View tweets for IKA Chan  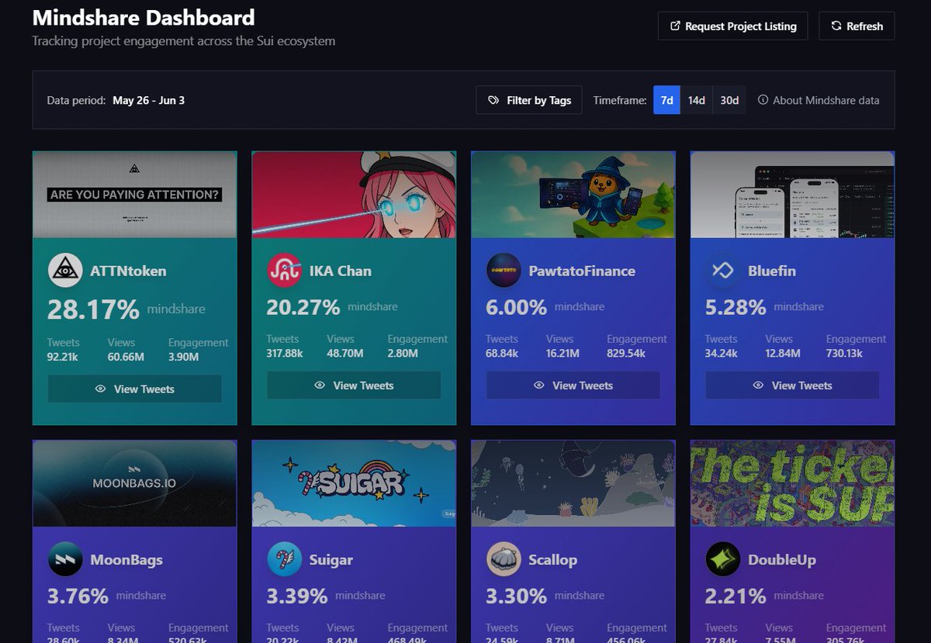coord(354,385)
